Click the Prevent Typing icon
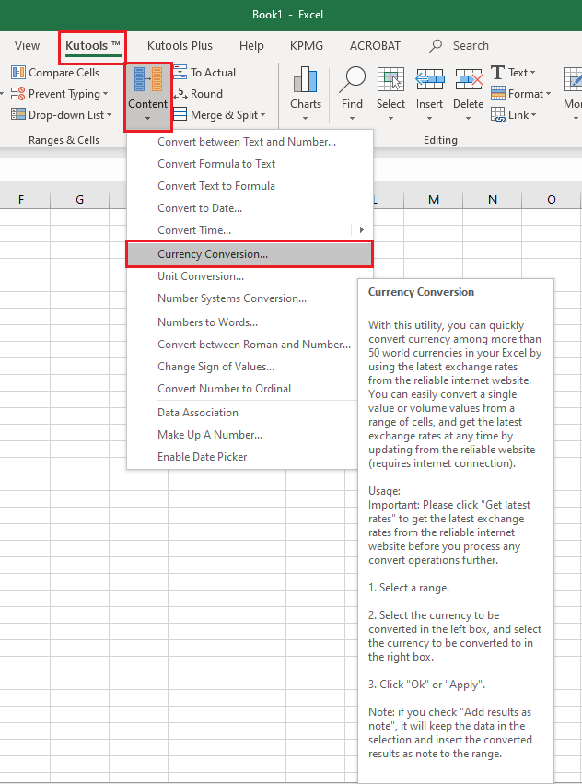The height and width of the screenshot is (784, 582). [x=18, y=93]
